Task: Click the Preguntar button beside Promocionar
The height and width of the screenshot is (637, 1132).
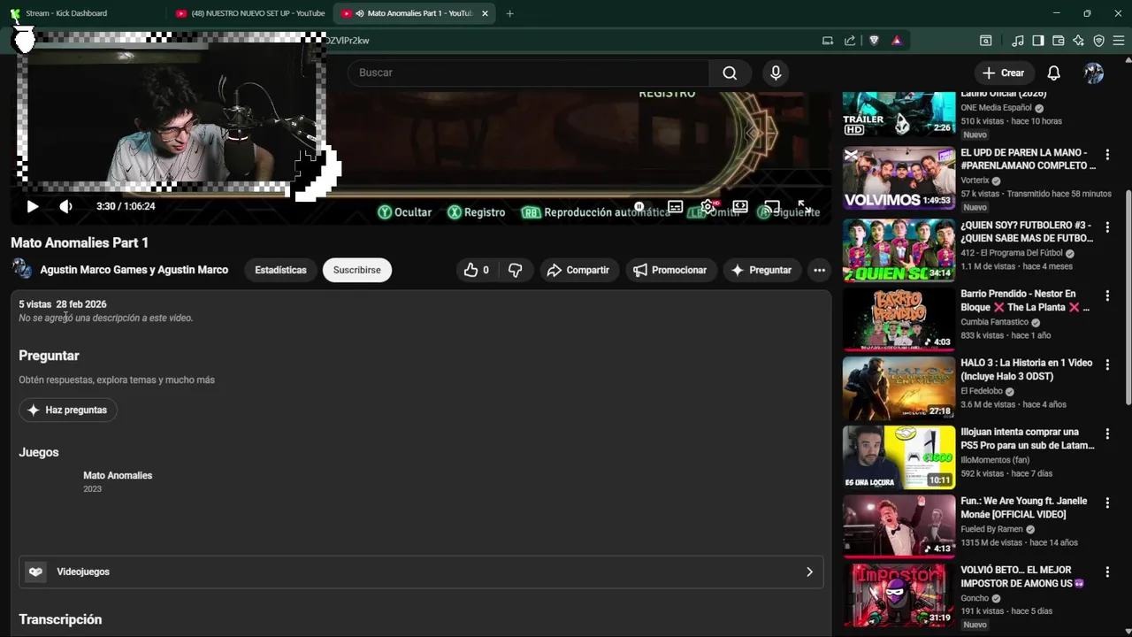Action: point(761,270)
